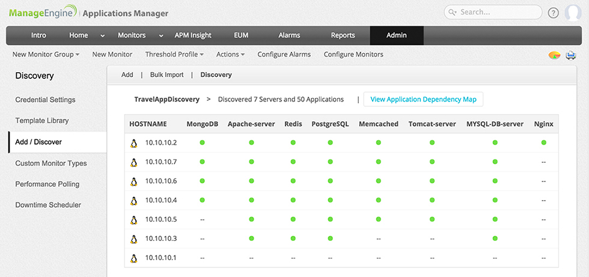Click the help question mark icon
The height and width of the screenshot is (277, 589).
pyautogui.click(x=553, y=13)
